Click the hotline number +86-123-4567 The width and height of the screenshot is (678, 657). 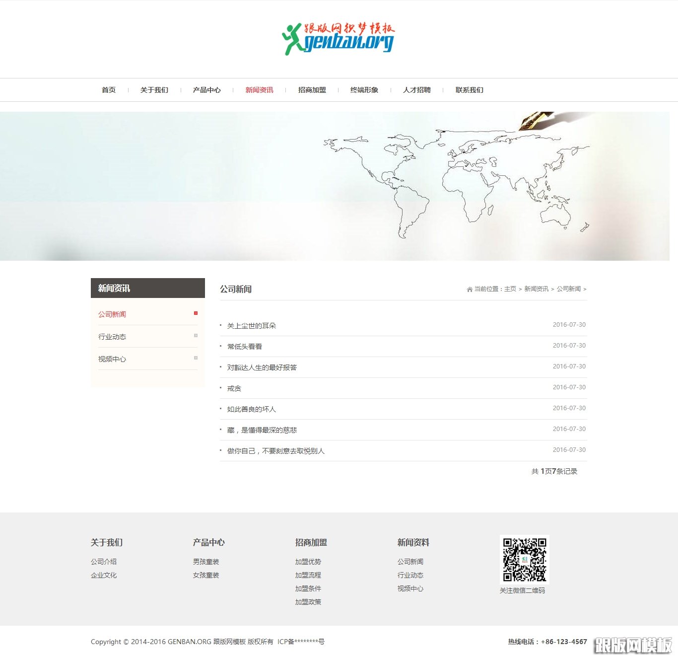(x=563, y=642)
